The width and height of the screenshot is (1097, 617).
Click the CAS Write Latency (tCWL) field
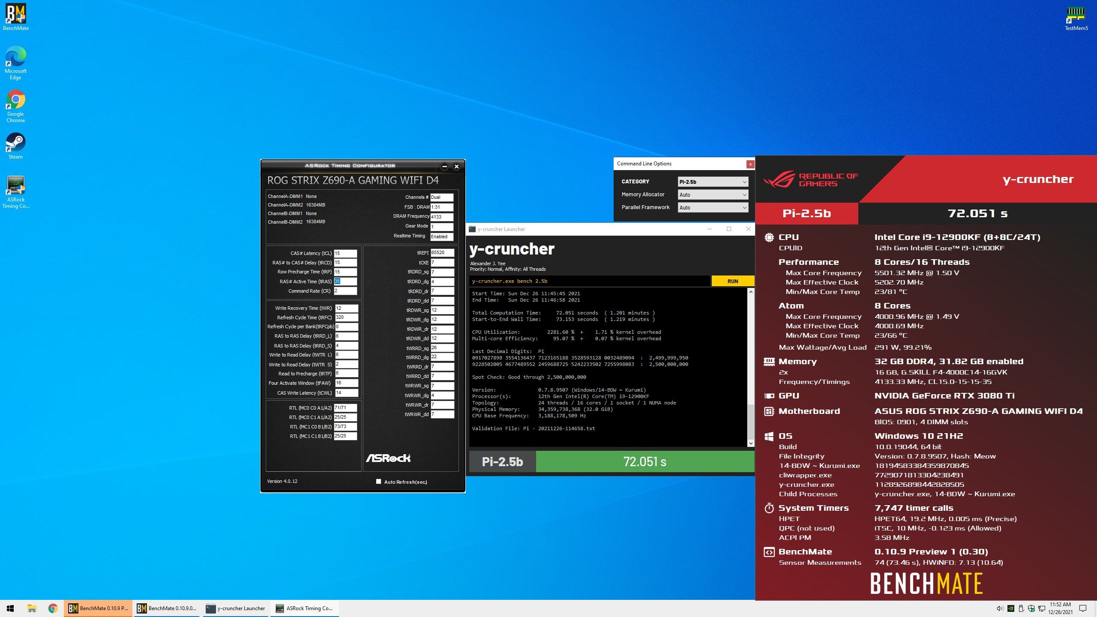click(346, 392)
